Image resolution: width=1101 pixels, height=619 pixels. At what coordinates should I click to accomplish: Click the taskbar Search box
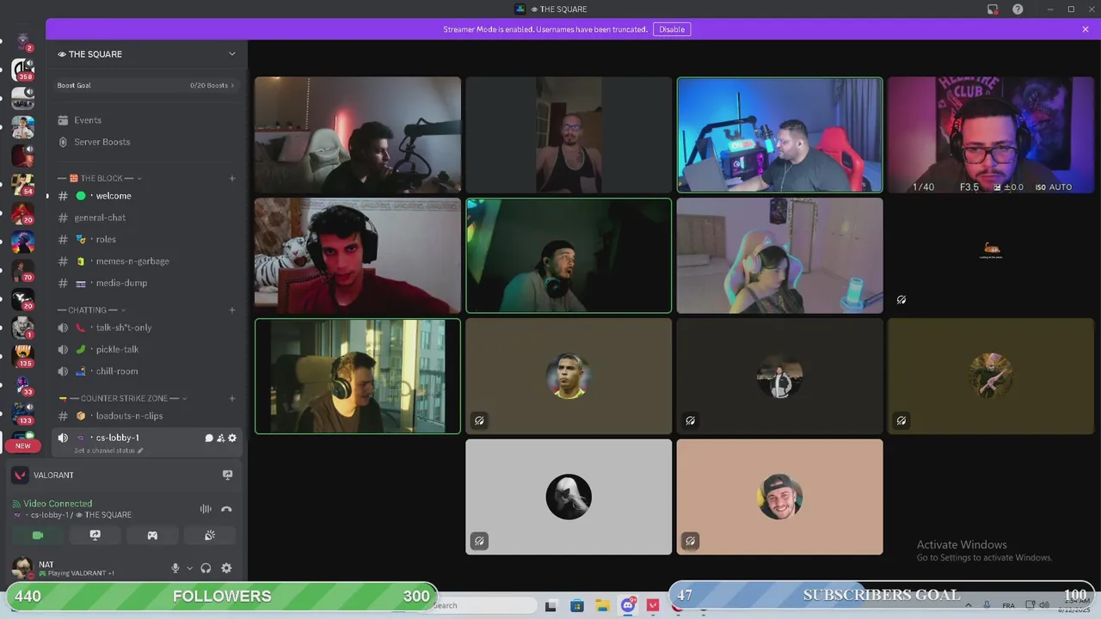click(x=477, y=605)
